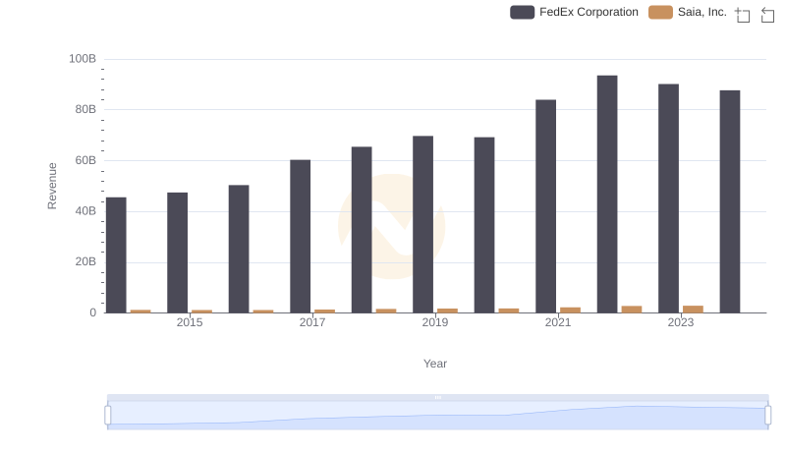Click the Saia, Inc. orange legend swatch
This screenshot has height=453, width=786.
(x=660, y=12)
